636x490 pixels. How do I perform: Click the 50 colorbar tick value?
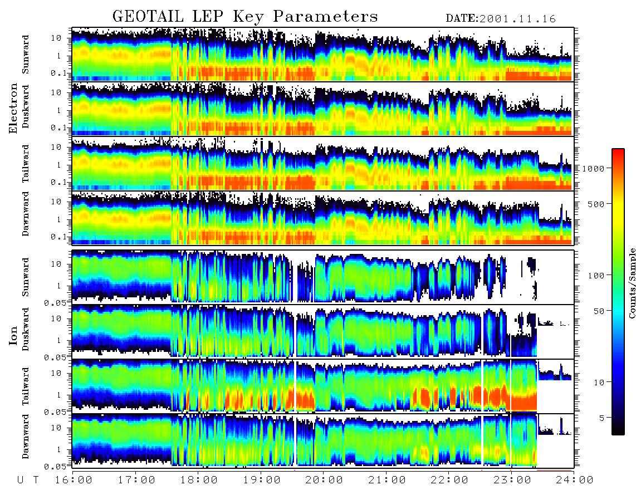599,311
